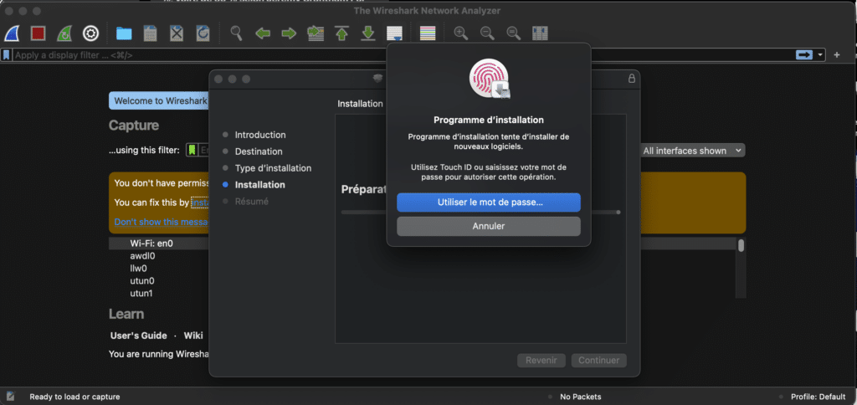Screen dimensions: 857x405
Task: Save the capture file icon
Action: (x=151, y=33)
